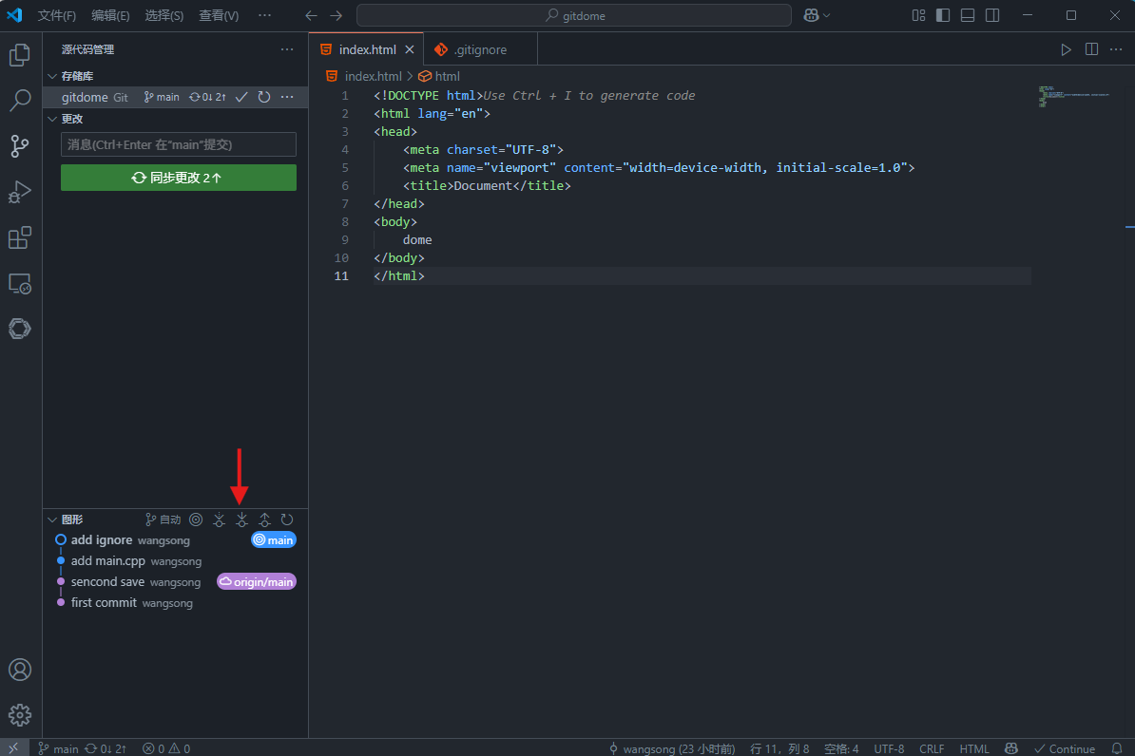Click the 同步更改 button
1135x756 pixels.
(178, 178)
